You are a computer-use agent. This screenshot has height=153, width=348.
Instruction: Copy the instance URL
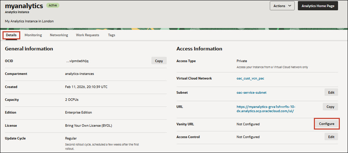330,106
